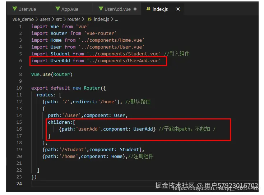Click redirect:'/home' on line 12

(95, 102)
